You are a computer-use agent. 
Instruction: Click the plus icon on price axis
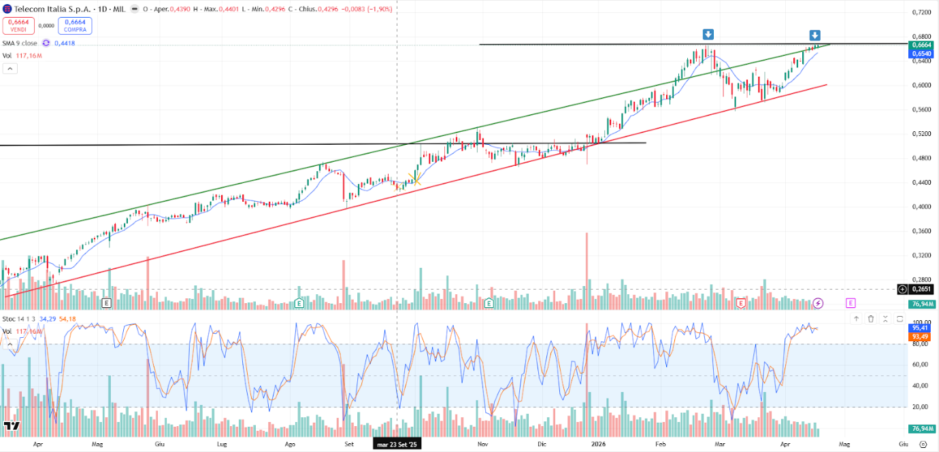coord(902,289)
